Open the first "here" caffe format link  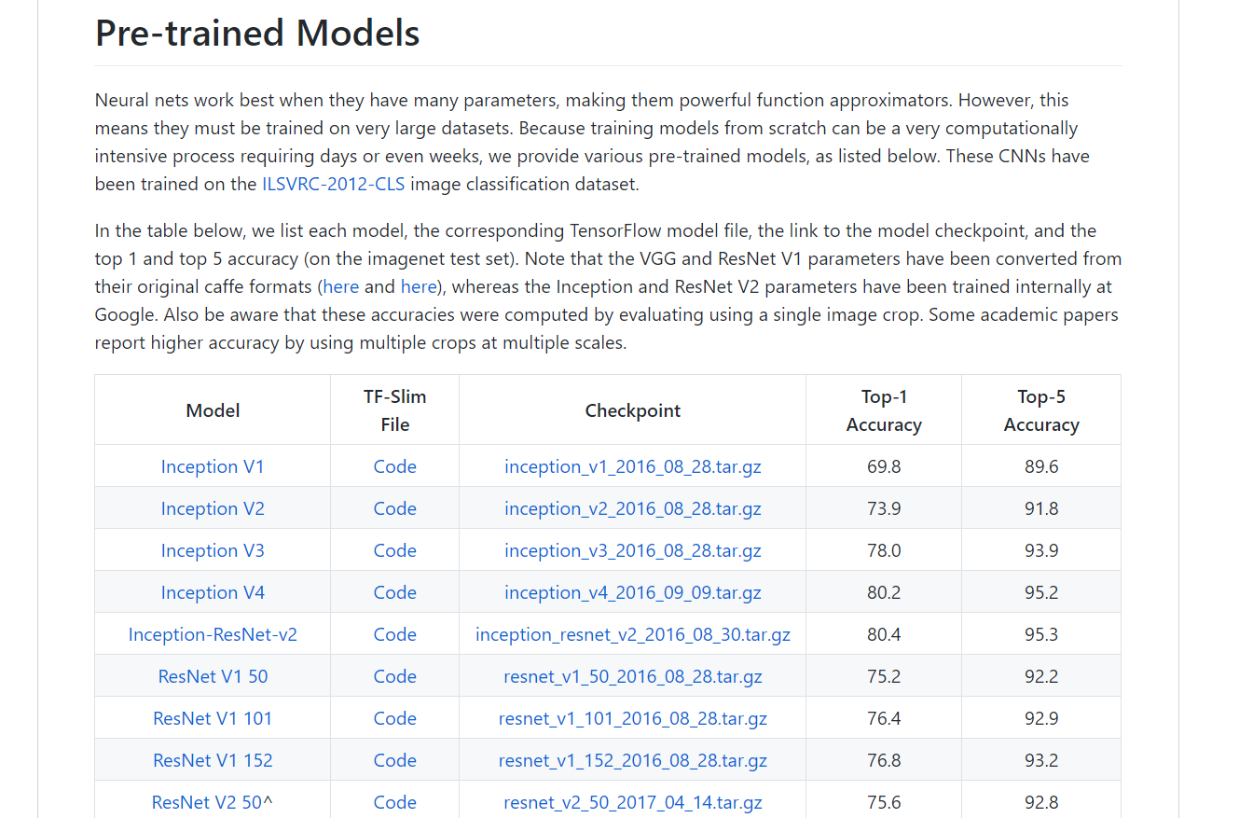coord(340,286)
